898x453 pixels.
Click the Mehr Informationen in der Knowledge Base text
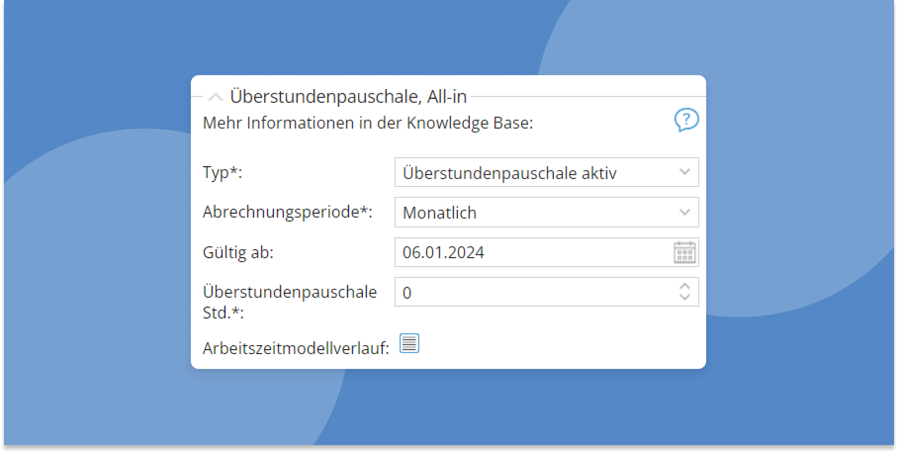(x=367, y=123)
